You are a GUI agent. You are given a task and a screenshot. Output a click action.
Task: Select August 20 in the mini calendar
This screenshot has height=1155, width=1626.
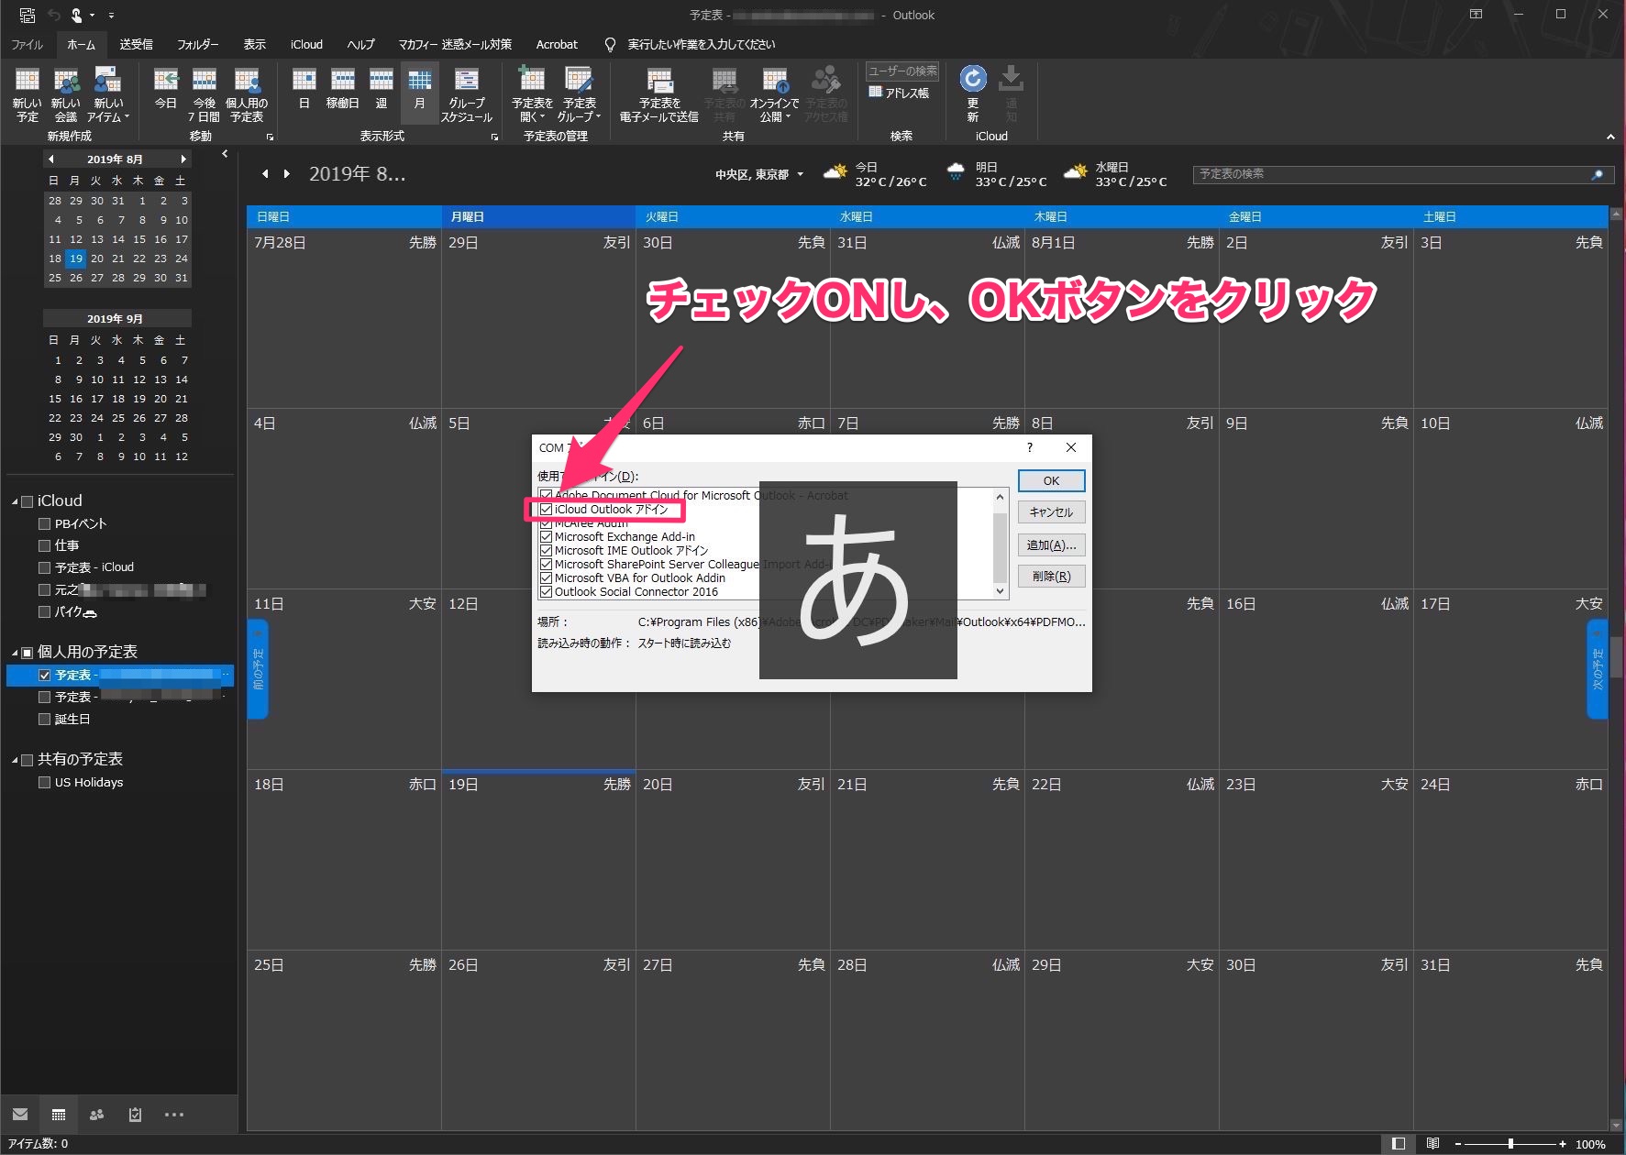[x=97, y=258]
